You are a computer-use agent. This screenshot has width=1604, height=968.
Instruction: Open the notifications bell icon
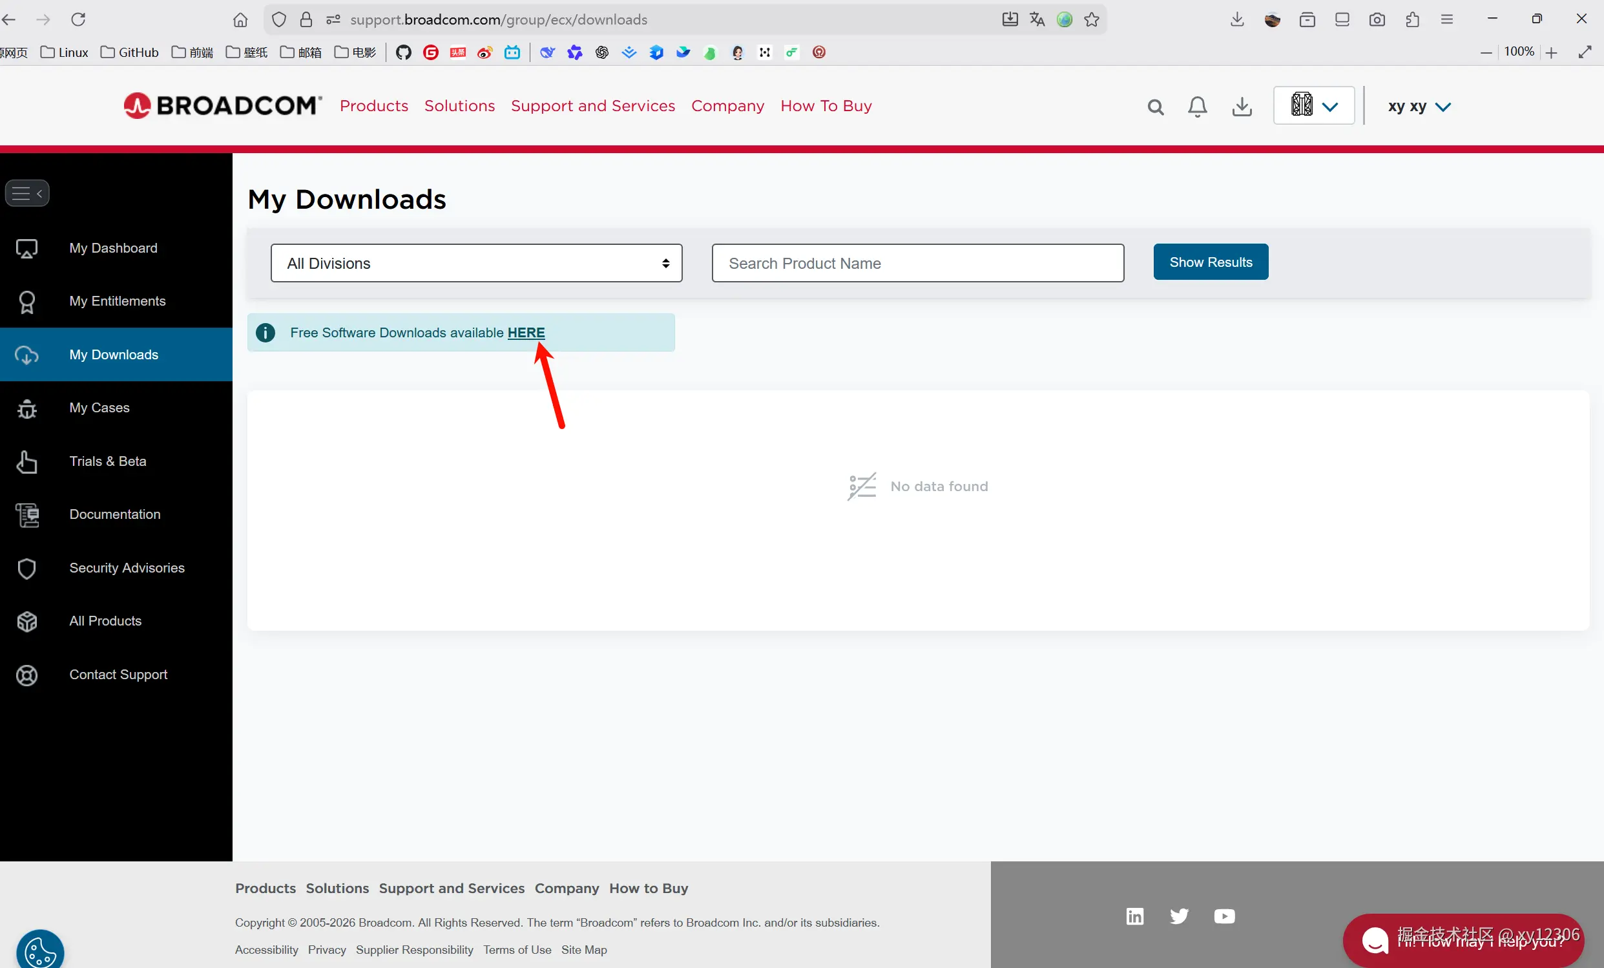(x=1197, y=107)
